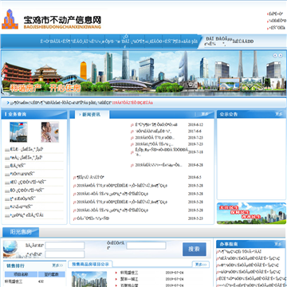Click the green city banner above 办事指南
This screenshot has height=287, width=287.
(x=251, y=214)
